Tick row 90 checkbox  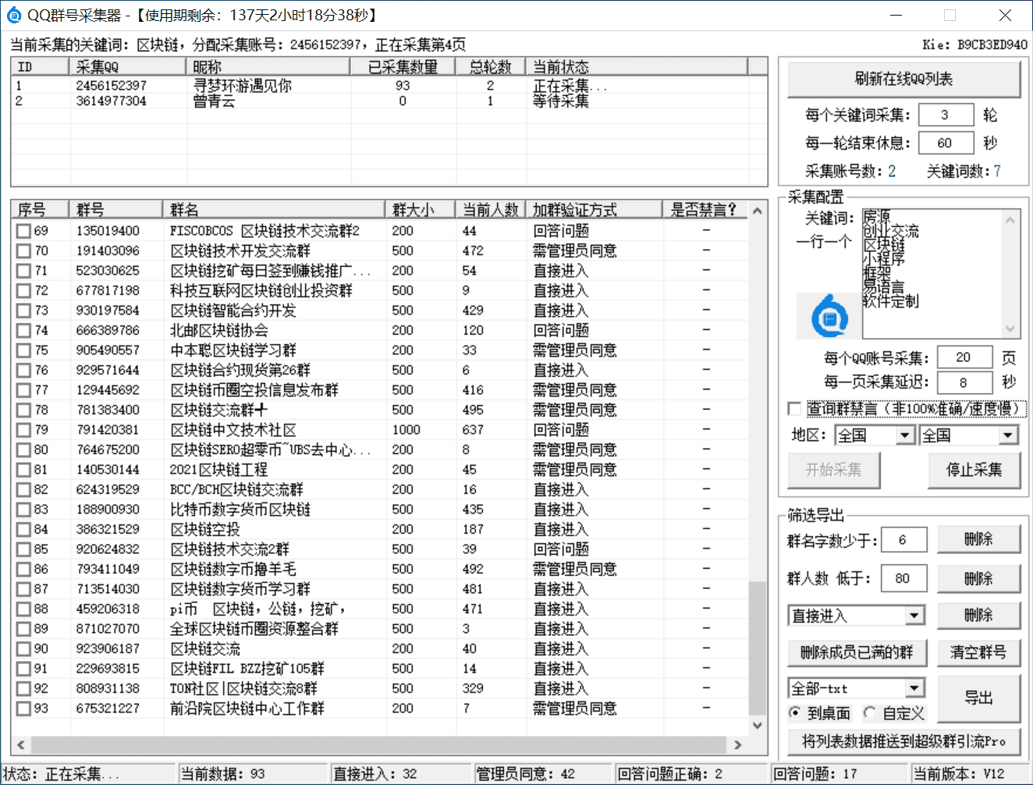pyautogui.click(x=23, y=649)
